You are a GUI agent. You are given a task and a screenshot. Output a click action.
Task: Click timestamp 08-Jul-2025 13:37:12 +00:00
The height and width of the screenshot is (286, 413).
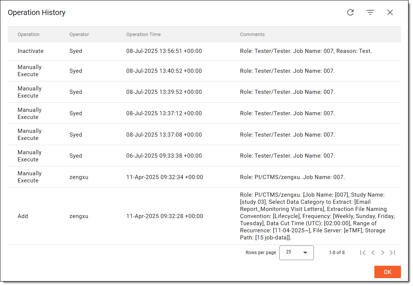coord(164,113)
